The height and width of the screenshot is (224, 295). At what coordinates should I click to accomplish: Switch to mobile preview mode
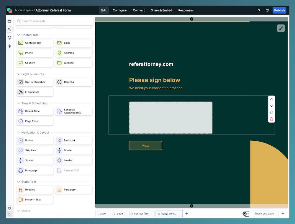9,214
